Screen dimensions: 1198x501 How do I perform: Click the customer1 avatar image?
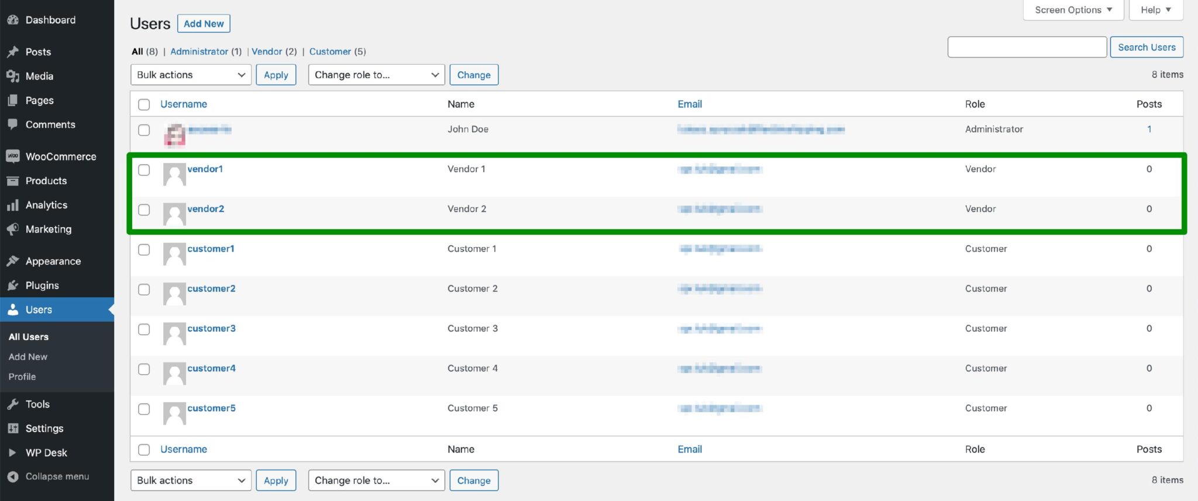[174, 254]
